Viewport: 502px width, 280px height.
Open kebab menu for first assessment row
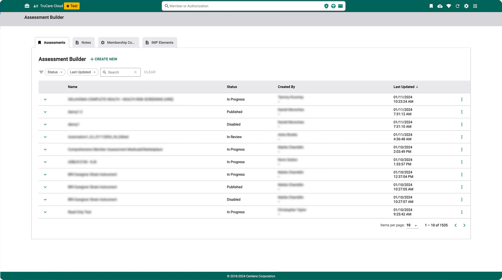coord(461,99)
